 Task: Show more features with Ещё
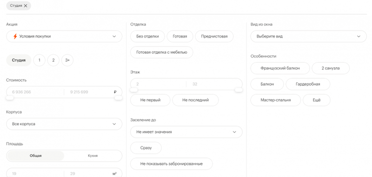click(x=317, y=100)
